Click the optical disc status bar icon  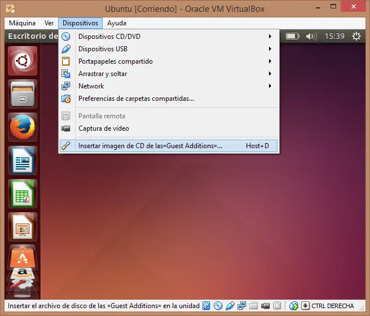point(218,306)
